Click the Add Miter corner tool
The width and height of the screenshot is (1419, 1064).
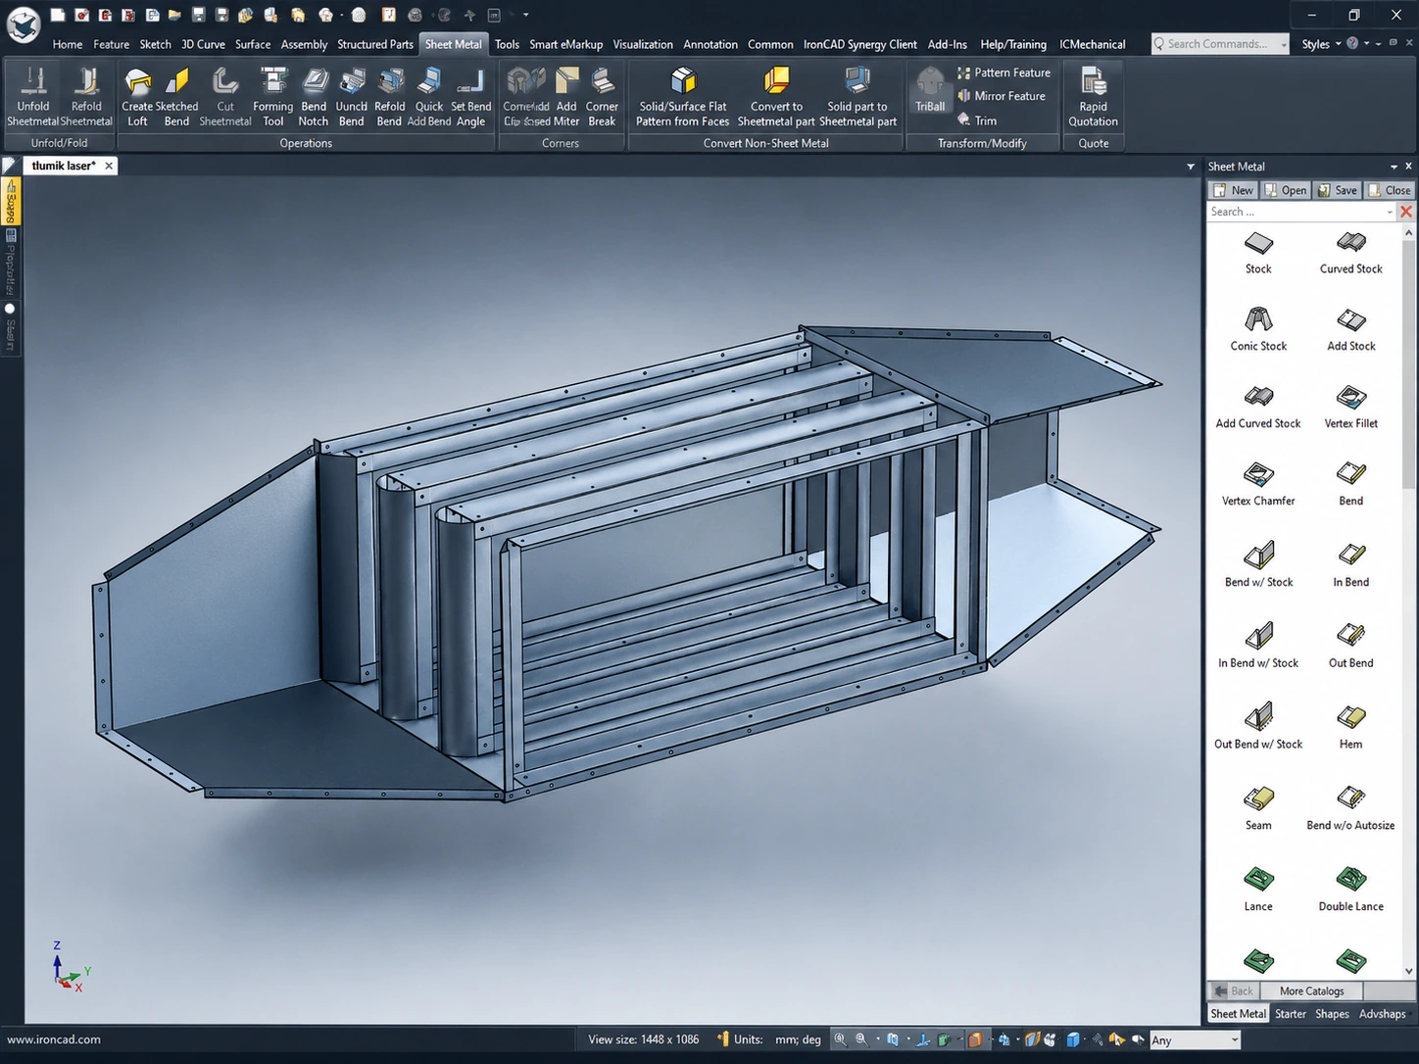coord(566,97)
